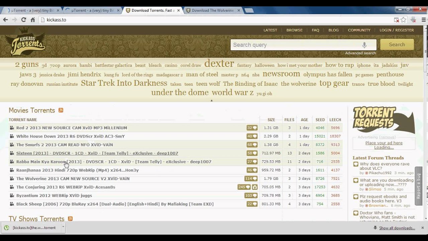Click the browser Forward arrow

point(14,20)
